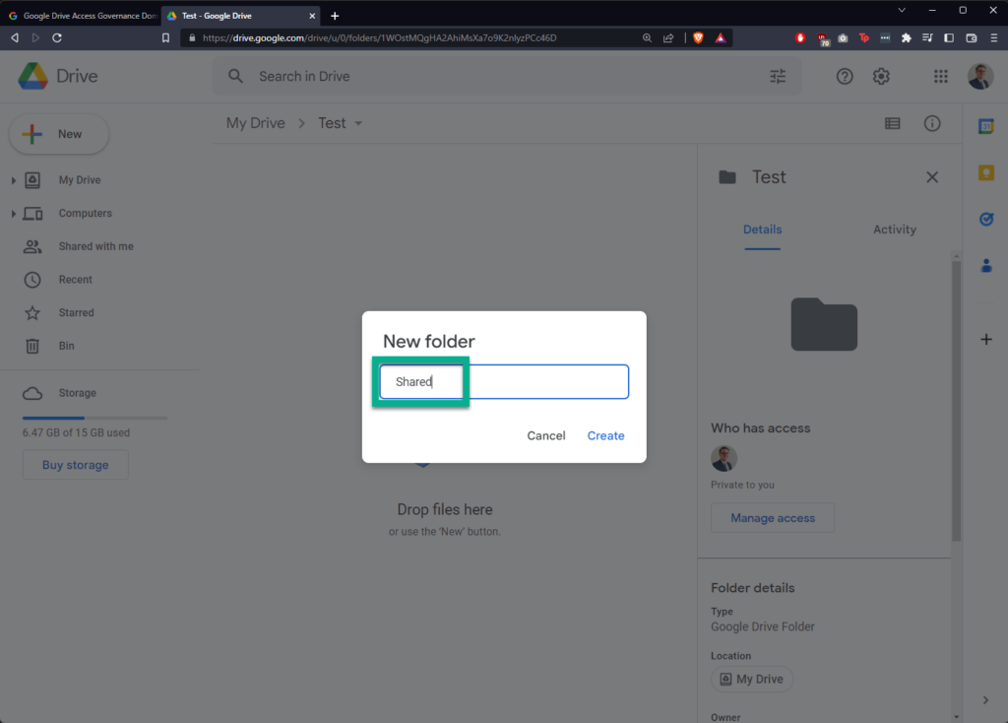The height and width of the screenshot is (723, 1008).
Task: Click the My Drive location chip
Action: 751,680
